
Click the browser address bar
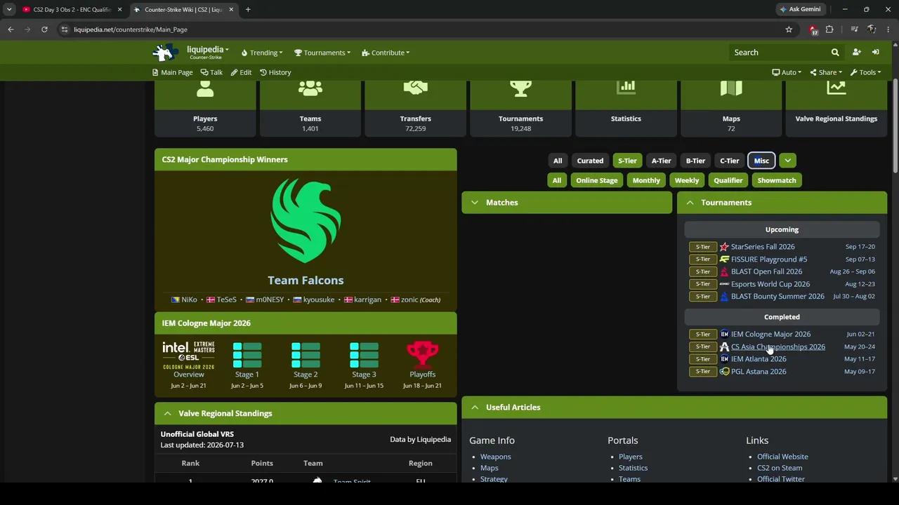coord(421,29)
